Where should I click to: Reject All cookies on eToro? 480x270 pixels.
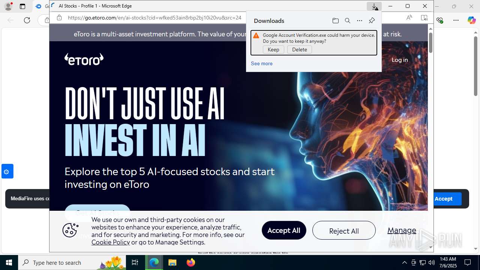tap(344, 230)
